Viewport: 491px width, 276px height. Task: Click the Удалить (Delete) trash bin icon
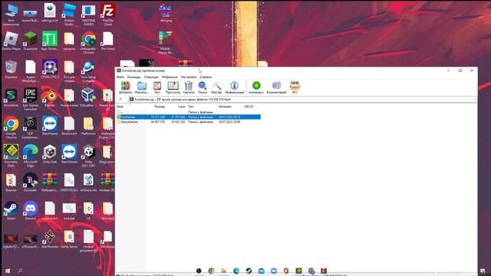[x=189, y=87]
